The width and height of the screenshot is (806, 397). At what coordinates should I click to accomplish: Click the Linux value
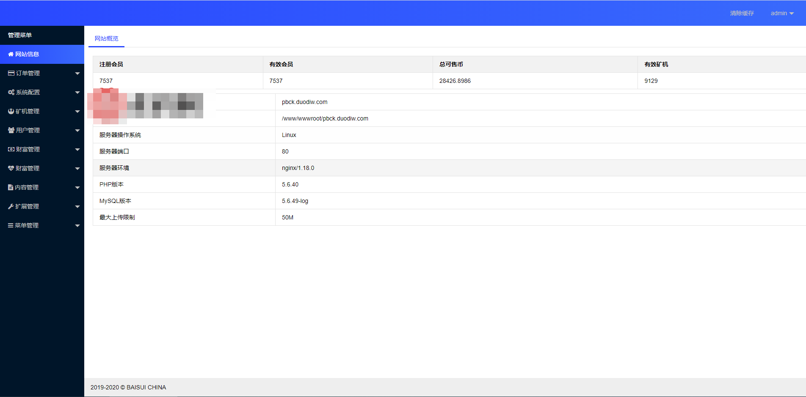tap(289, 135)
